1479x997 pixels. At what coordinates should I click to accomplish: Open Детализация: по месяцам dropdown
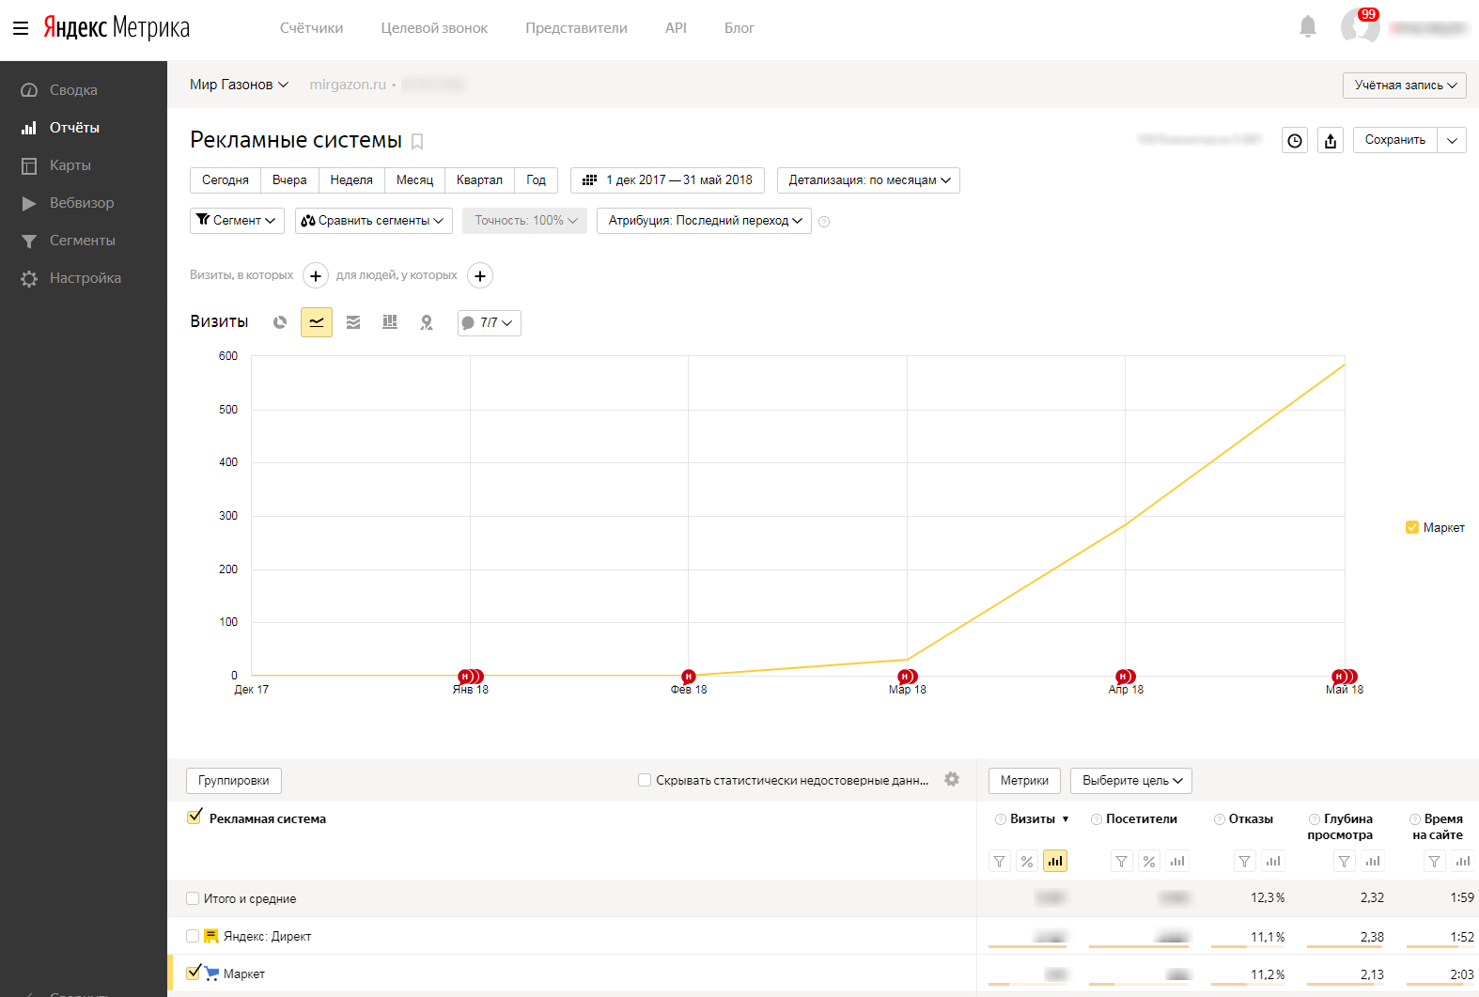click(x=868, y=180)
